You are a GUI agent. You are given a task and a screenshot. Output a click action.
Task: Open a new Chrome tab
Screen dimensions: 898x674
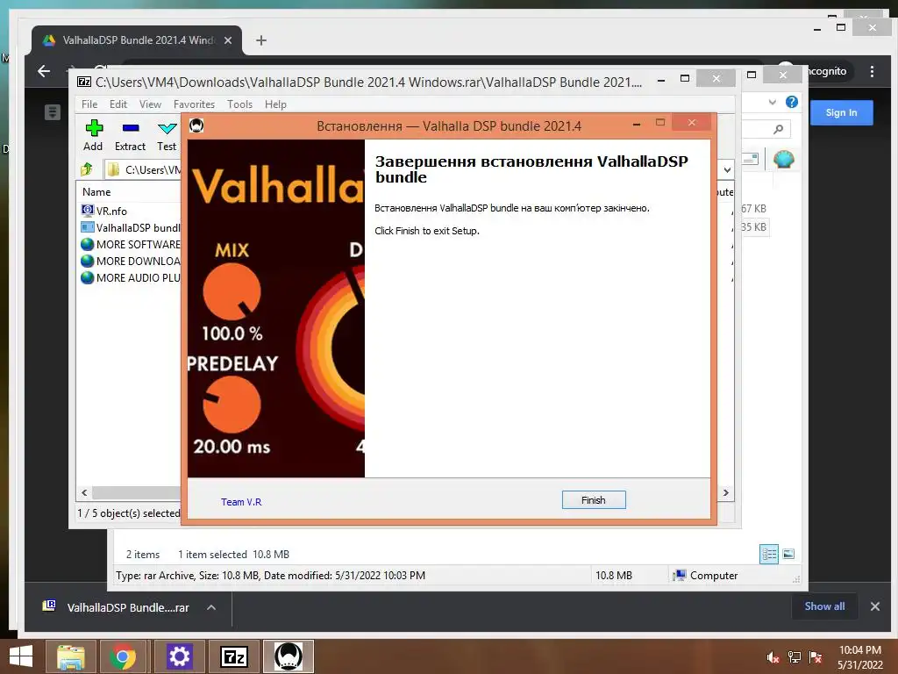tap(261, 40)
